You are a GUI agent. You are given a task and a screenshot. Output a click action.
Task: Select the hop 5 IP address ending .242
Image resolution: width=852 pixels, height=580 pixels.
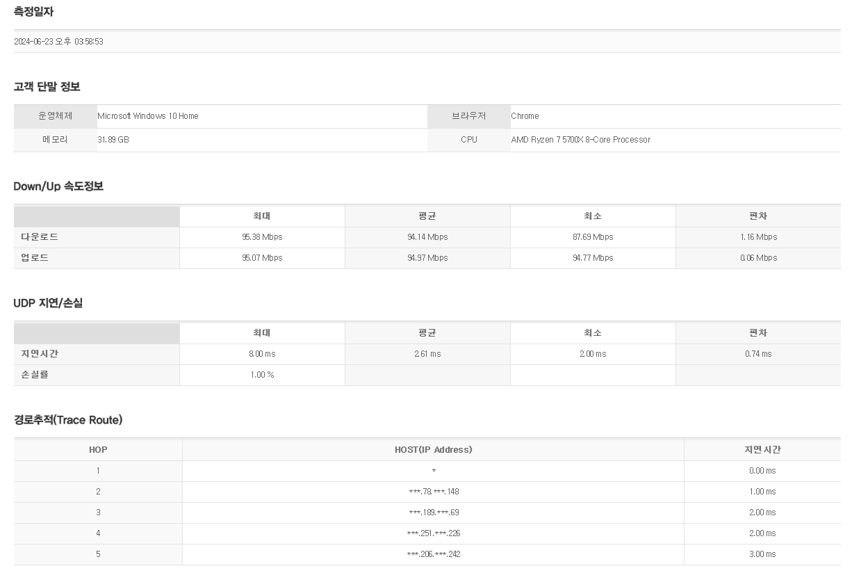coord(434,554)
